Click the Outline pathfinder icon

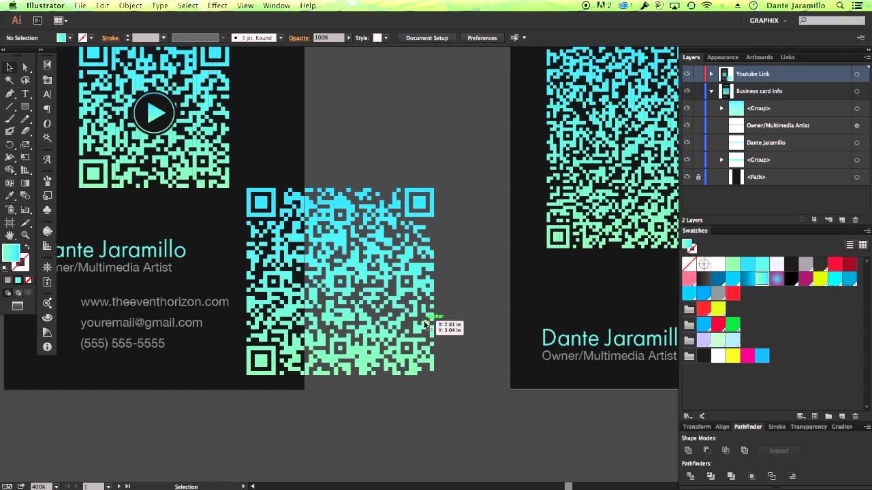pyautogui.click(x=772, y=476)
